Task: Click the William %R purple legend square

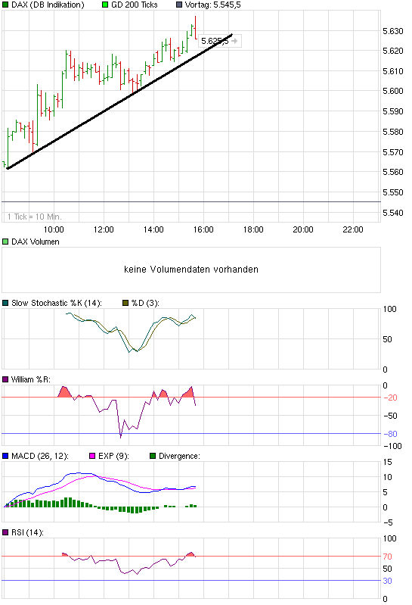Action: point(5,379)
